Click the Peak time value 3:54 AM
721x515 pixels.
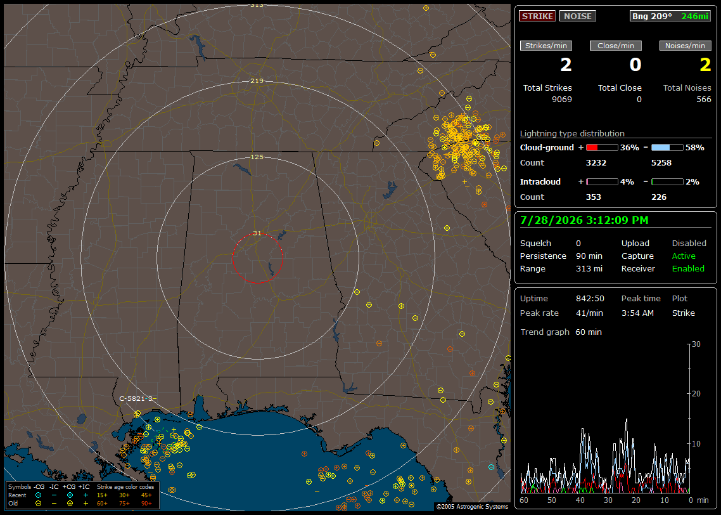click(637, 313)
